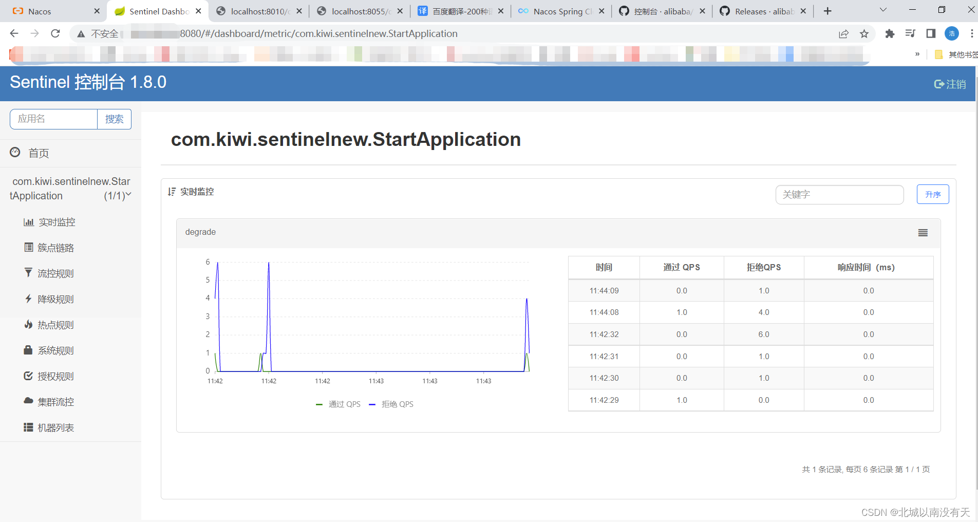
Task: Open 其他书签 bookmarks folder
Action: click(x=956, y=54)
